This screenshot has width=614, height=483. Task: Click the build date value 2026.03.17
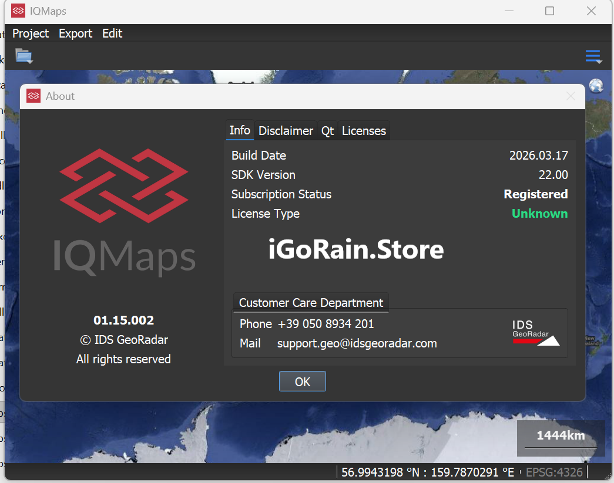(x=538, y=156)
